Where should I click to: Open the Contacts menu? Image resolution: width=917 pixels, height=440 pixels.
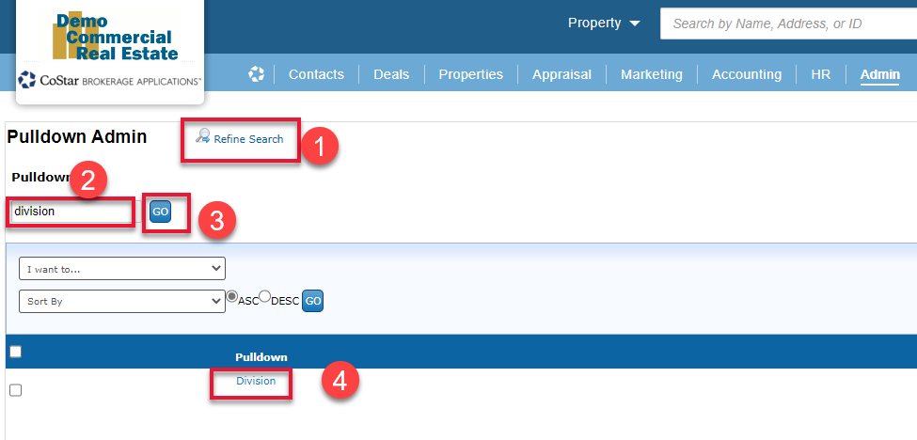[x=316, y=74]
